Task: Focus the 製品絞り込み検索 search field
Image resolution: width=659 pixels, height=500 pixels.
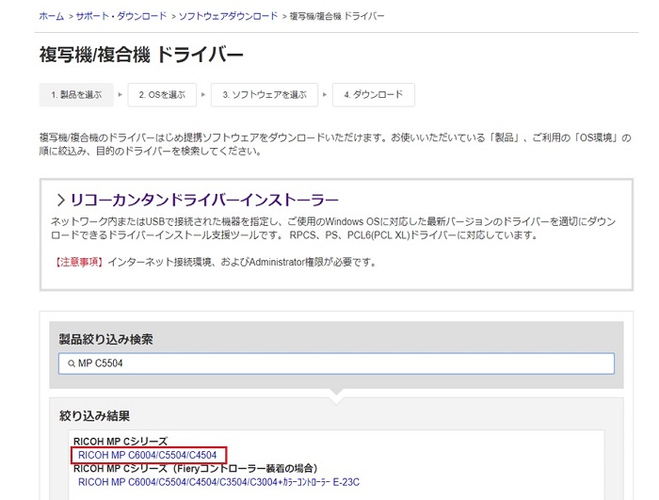Action: [336, 363]
